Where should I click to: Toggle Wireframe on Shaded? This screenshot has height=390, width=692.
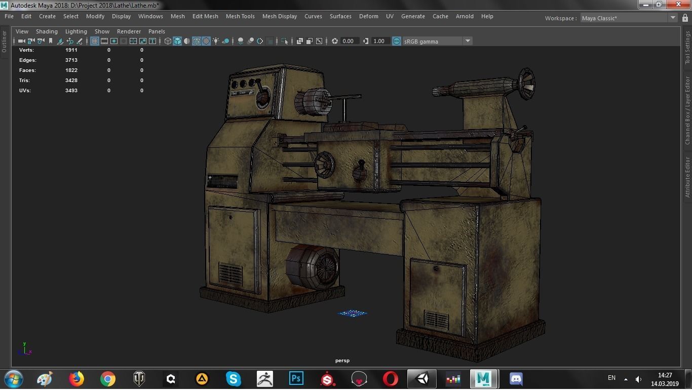pyautogui.click(x=197, y=41)
